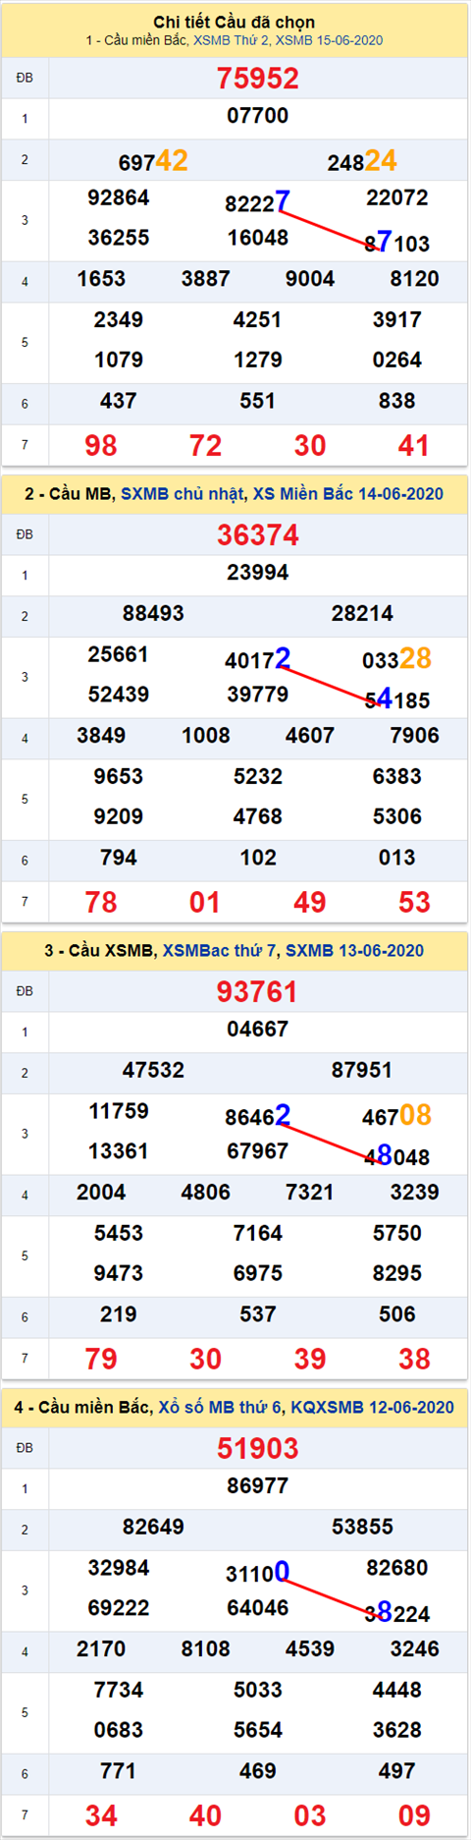The width and height of the screenshot is (471, 1840).
Task: Click seventh-prize number 98
Action: coord(101,446)
